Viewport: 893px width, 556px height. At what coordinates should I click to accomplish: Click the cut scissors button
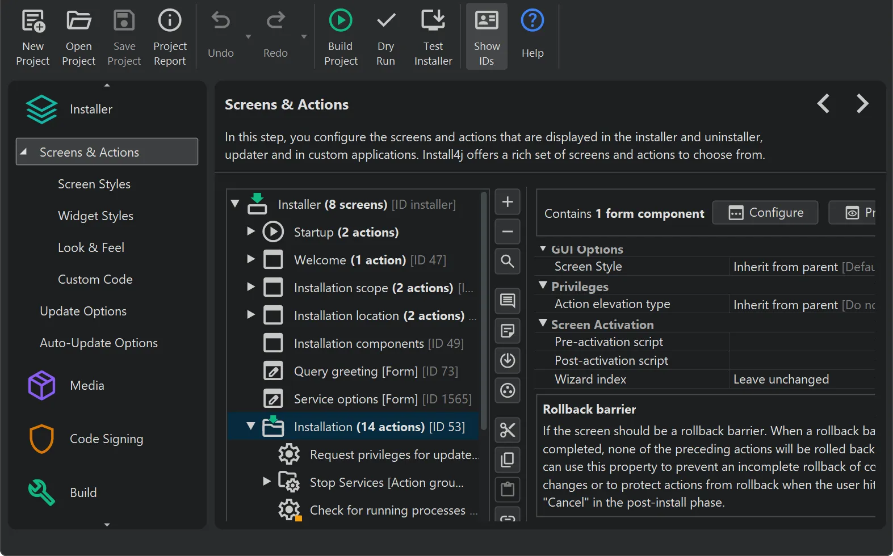508,430
